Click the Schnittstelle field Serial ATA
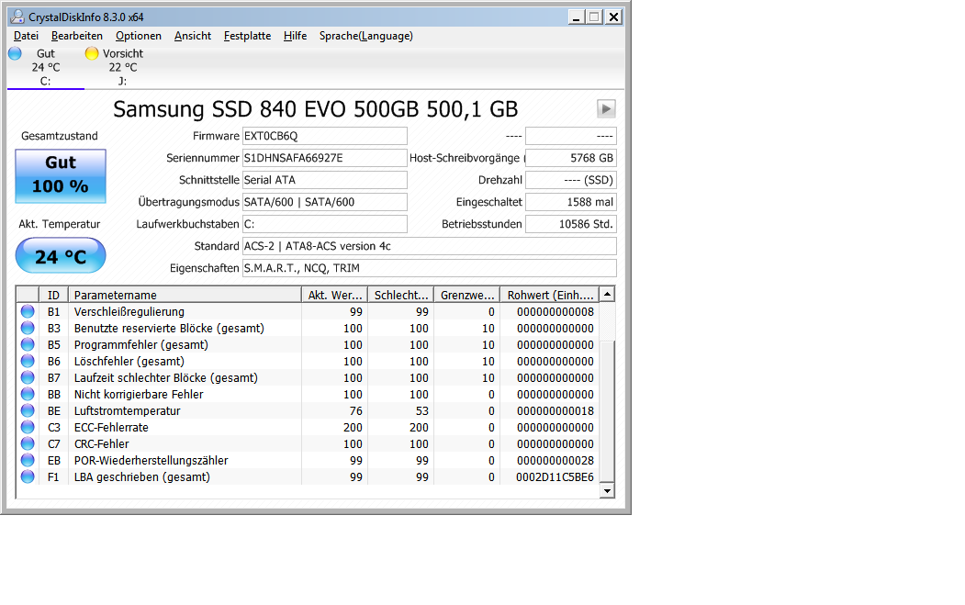 325,180
